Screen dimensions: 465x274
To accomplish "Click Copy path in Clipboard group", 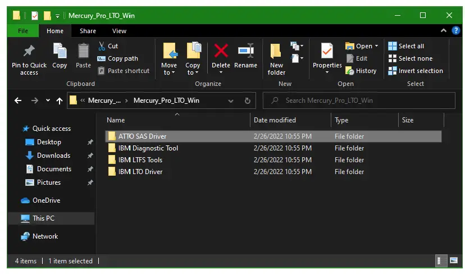I will tap(118, 58).
